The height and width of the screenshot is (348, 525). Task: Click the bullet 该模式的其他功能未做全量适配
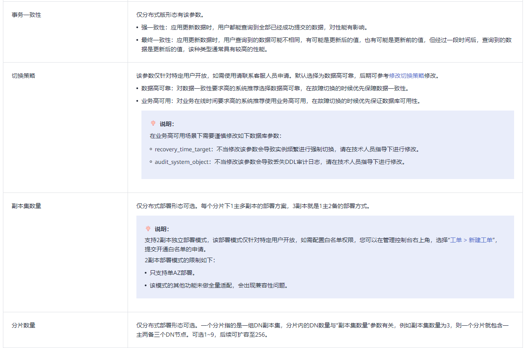pos(219,285)
